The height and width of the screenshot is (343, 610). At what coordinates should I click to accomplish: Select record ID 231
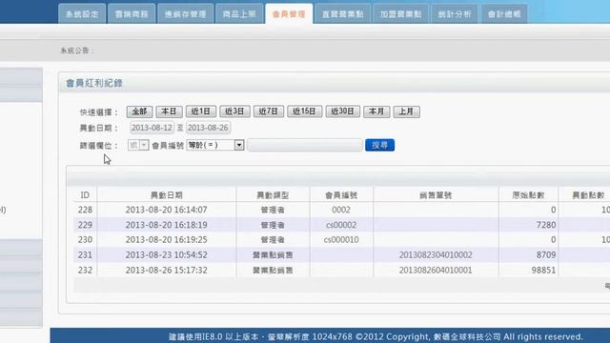85,255
